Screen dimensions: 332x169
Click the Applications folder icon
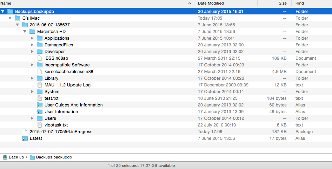tap(40, 38)
